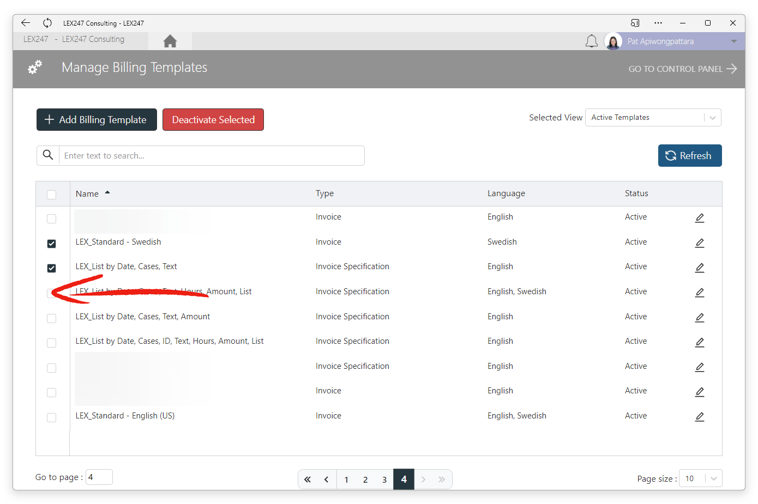The image size is (758, 504).
Task: Click the magnifier search icon
Action: tap(48, 155)
